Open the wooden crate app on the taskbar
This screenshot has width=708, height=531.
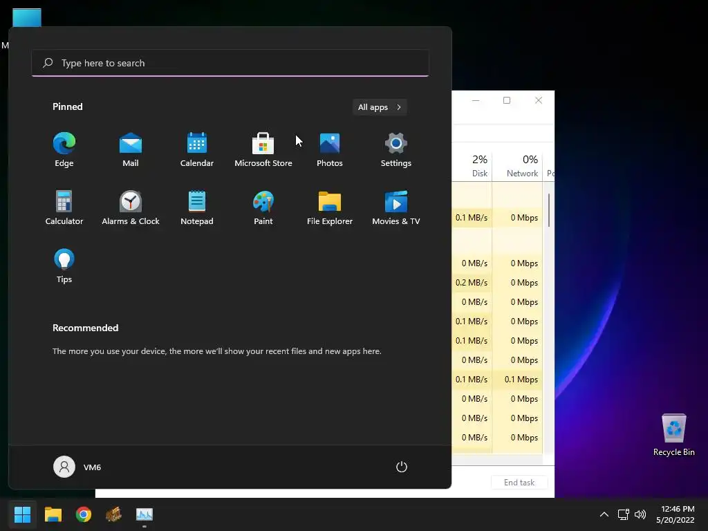[114, 514]
